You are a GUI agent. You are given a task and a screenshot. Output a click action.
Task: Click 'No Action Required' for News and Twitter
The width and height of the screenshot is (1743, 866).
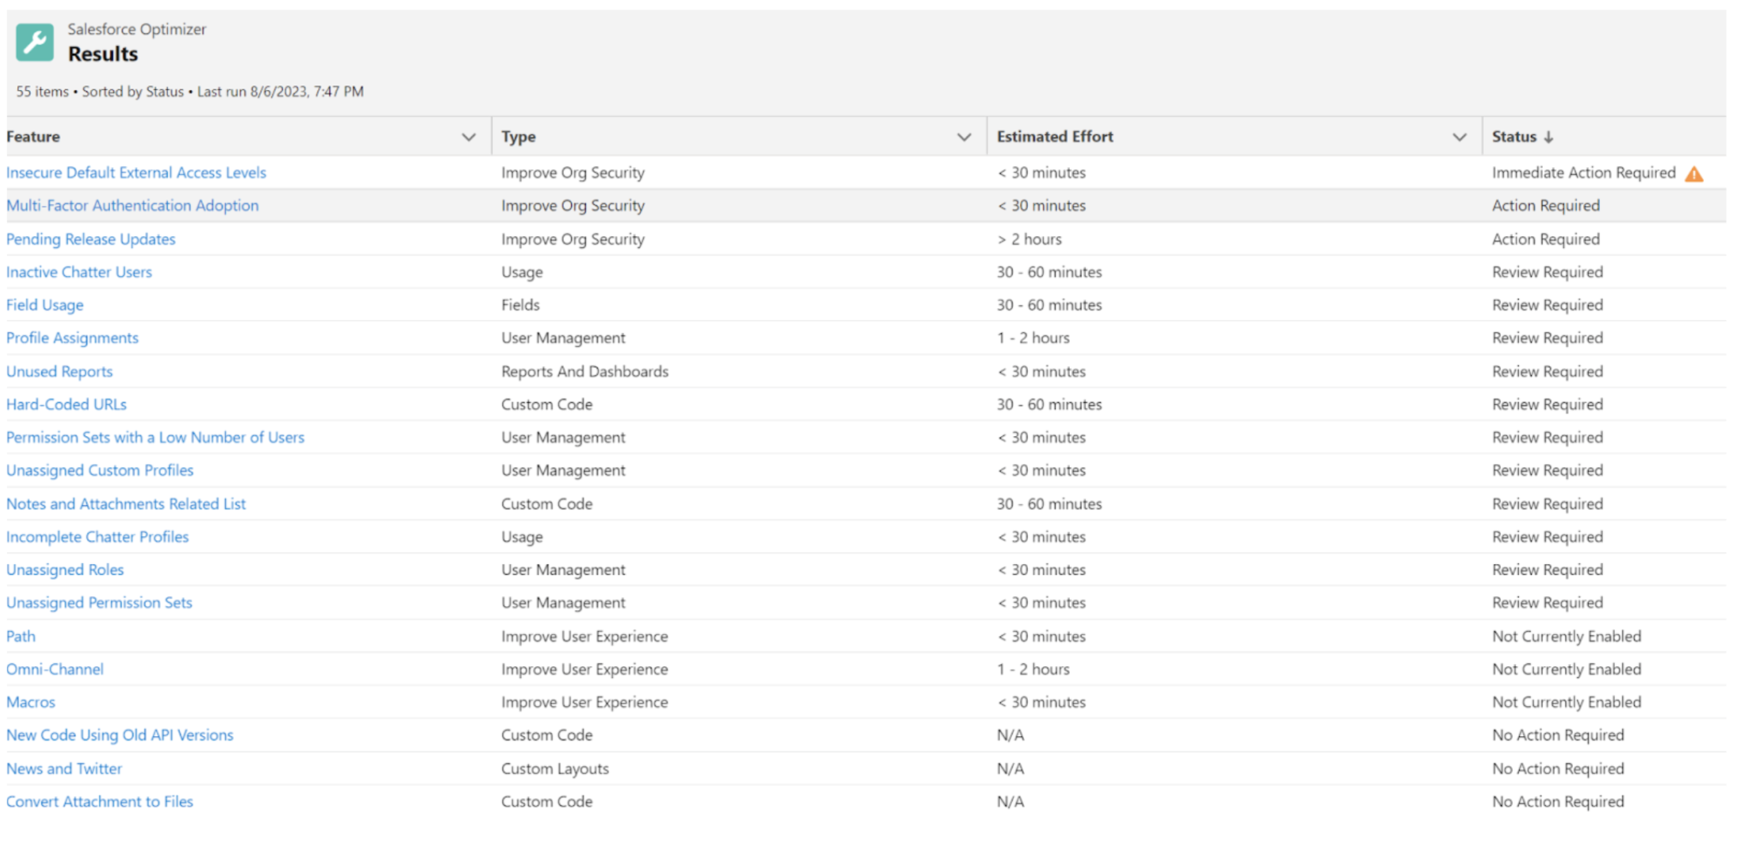coord(1558,768)
